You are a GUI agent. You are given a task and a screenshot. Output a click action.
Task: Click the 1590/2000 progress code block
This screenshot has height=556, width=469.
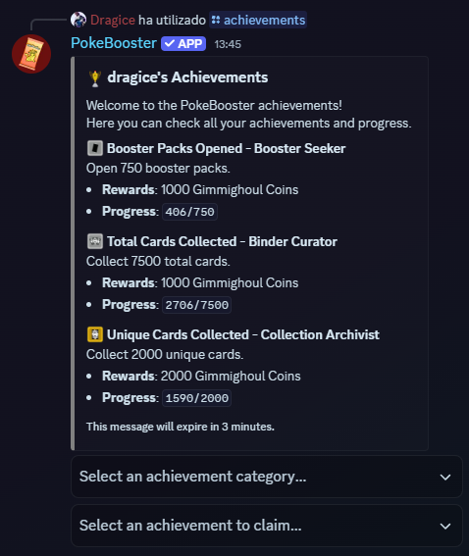(197, 398)
